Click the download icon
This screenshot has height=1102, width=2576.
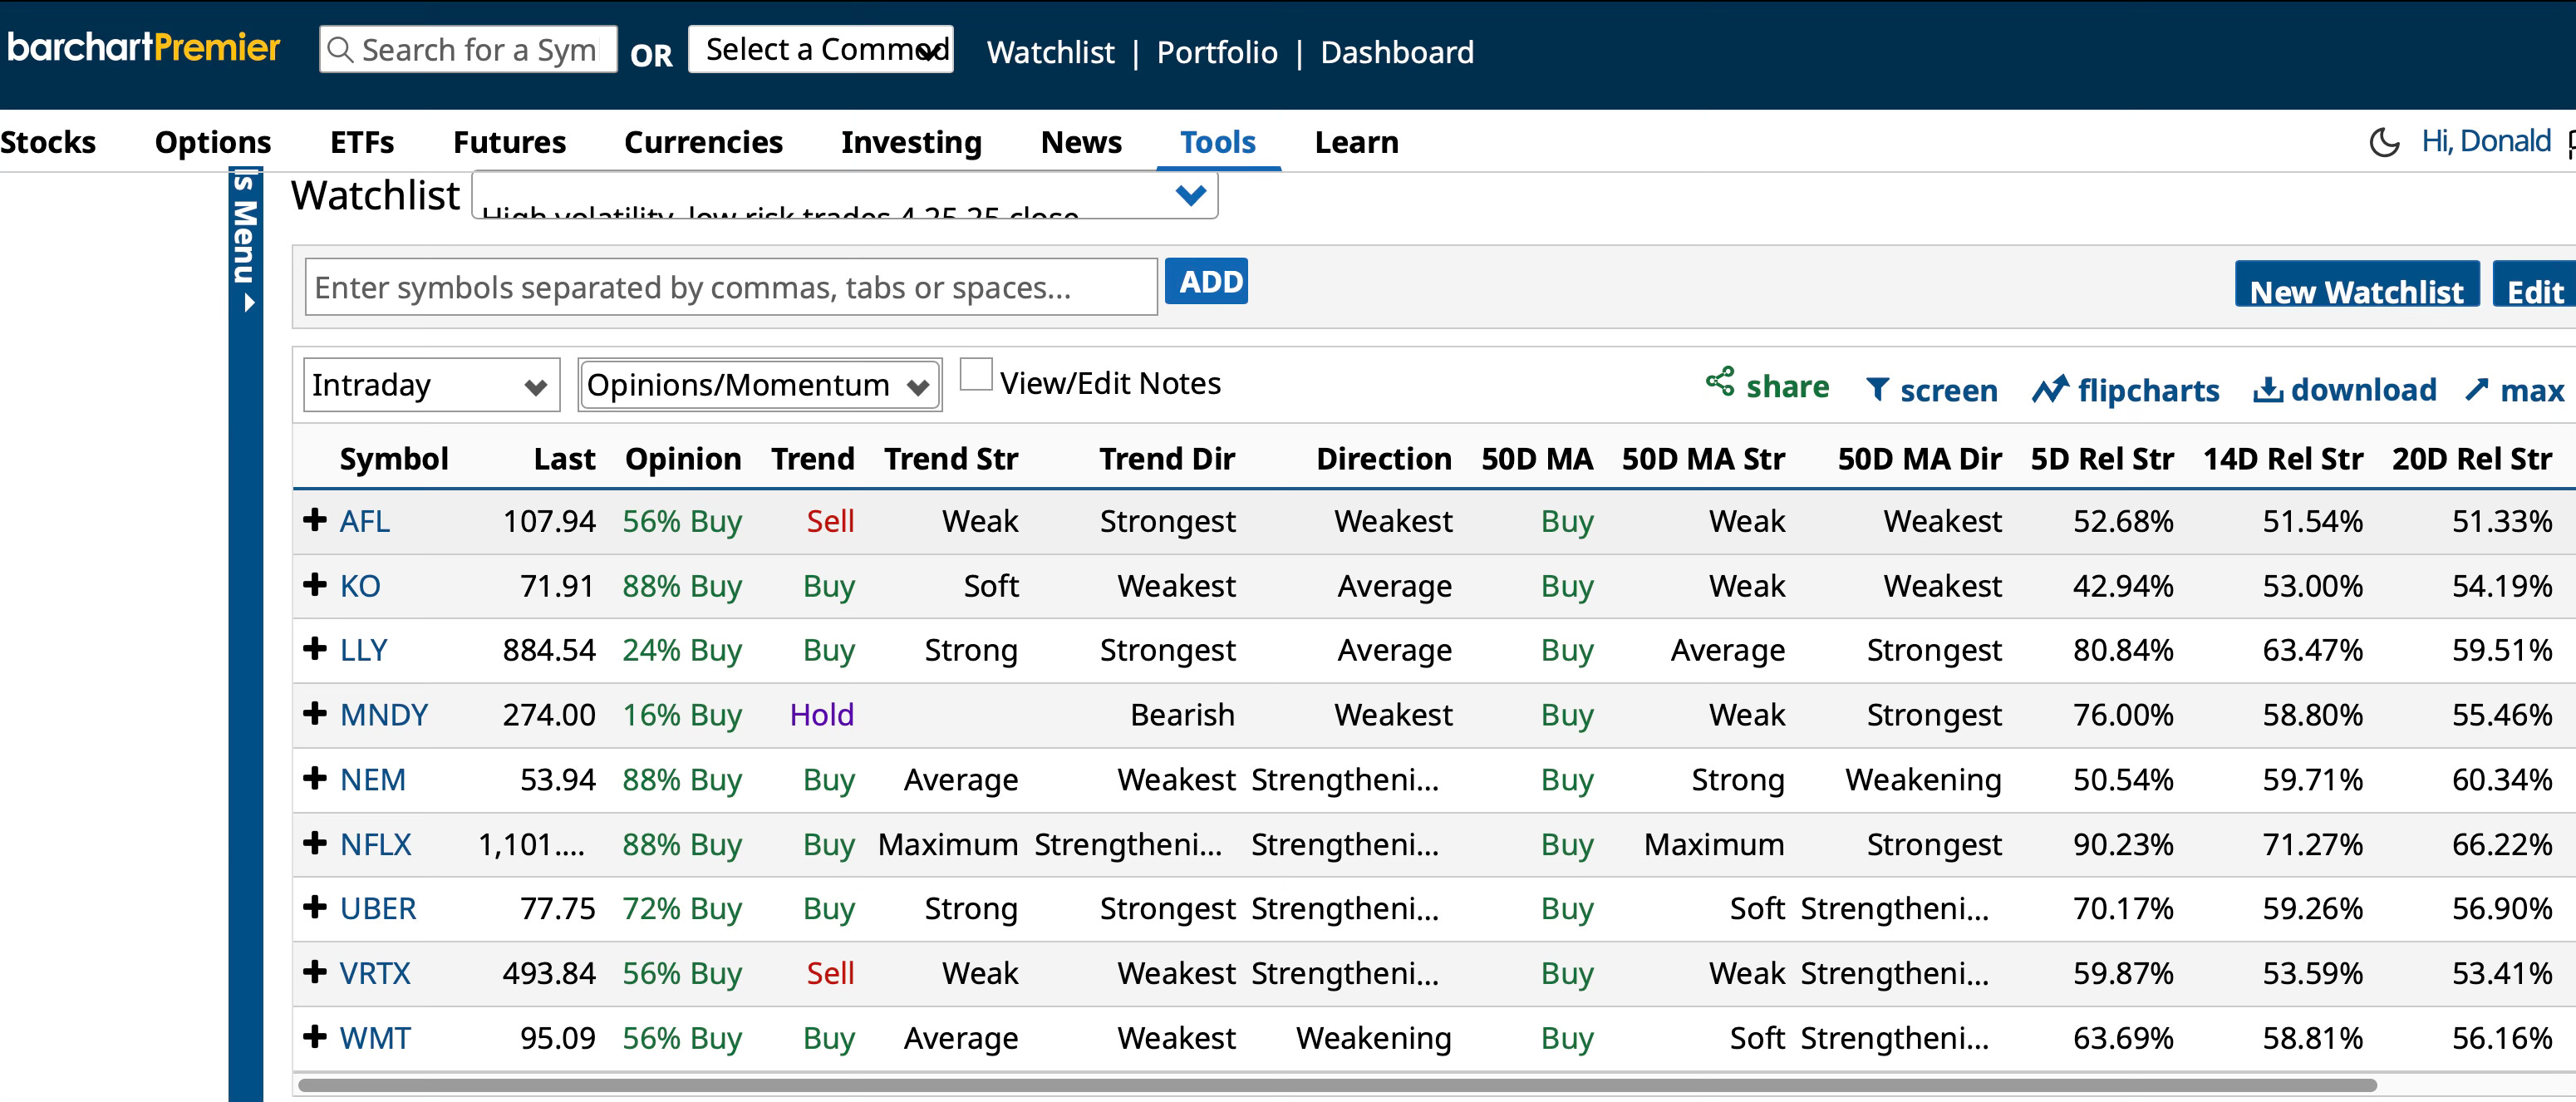click(x=2267, y=389)
